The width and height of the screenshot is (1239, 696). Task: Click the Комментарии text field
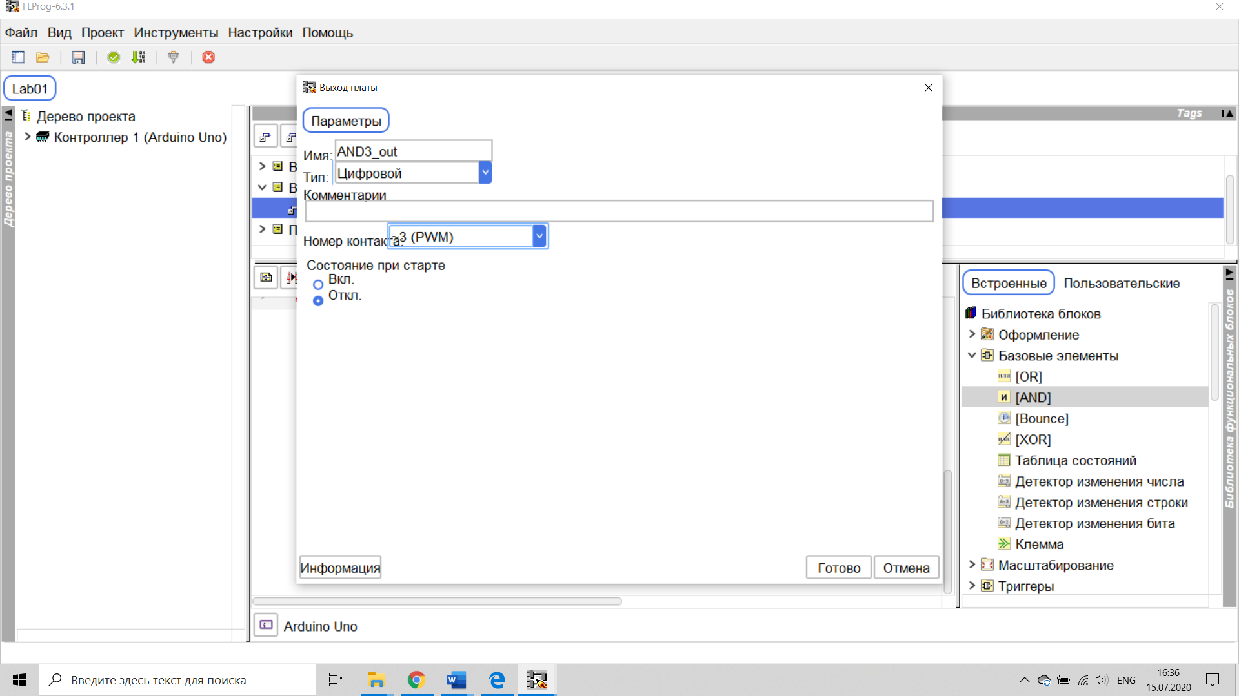[618, 211]
